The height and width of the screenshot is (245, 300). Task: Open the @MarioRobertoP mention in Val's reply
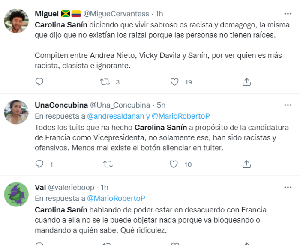[116, 198]
